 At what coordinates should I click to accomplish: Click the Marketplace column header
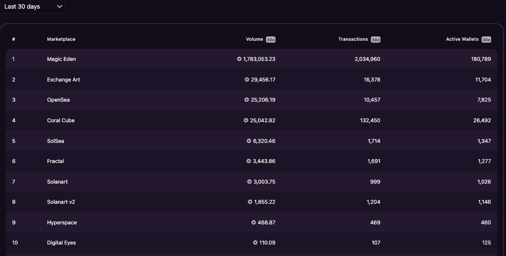click(61, 39)
